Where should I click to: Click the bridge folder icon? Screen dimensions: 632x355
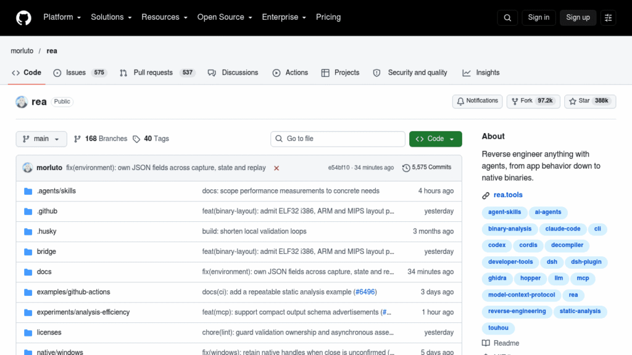(x=28, y=252)
